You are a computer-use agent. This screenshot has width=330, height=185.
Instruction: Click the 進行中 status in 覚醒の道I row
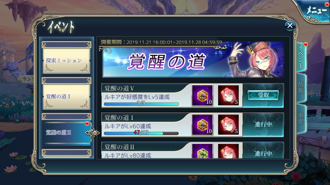click(x=263, y=124)
